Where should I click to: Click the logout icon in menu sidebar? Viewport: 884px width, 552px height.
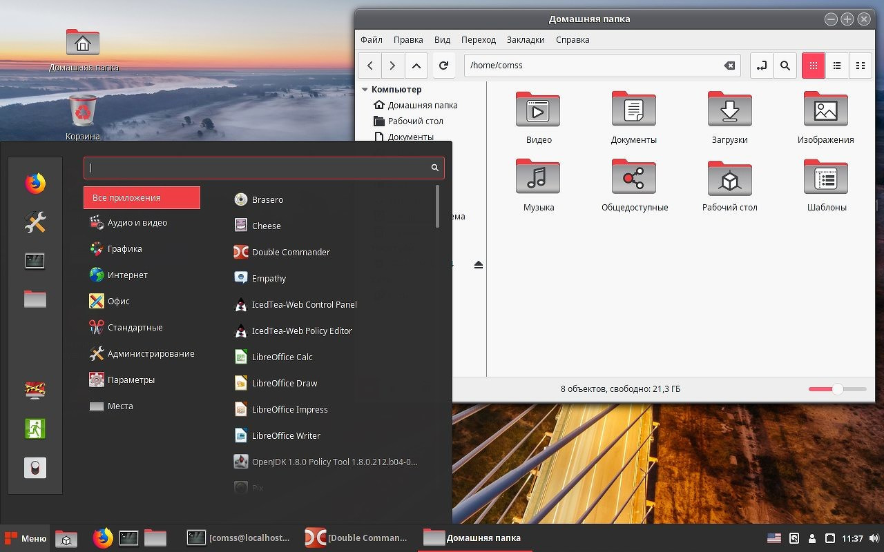click(x=35, y=428)
